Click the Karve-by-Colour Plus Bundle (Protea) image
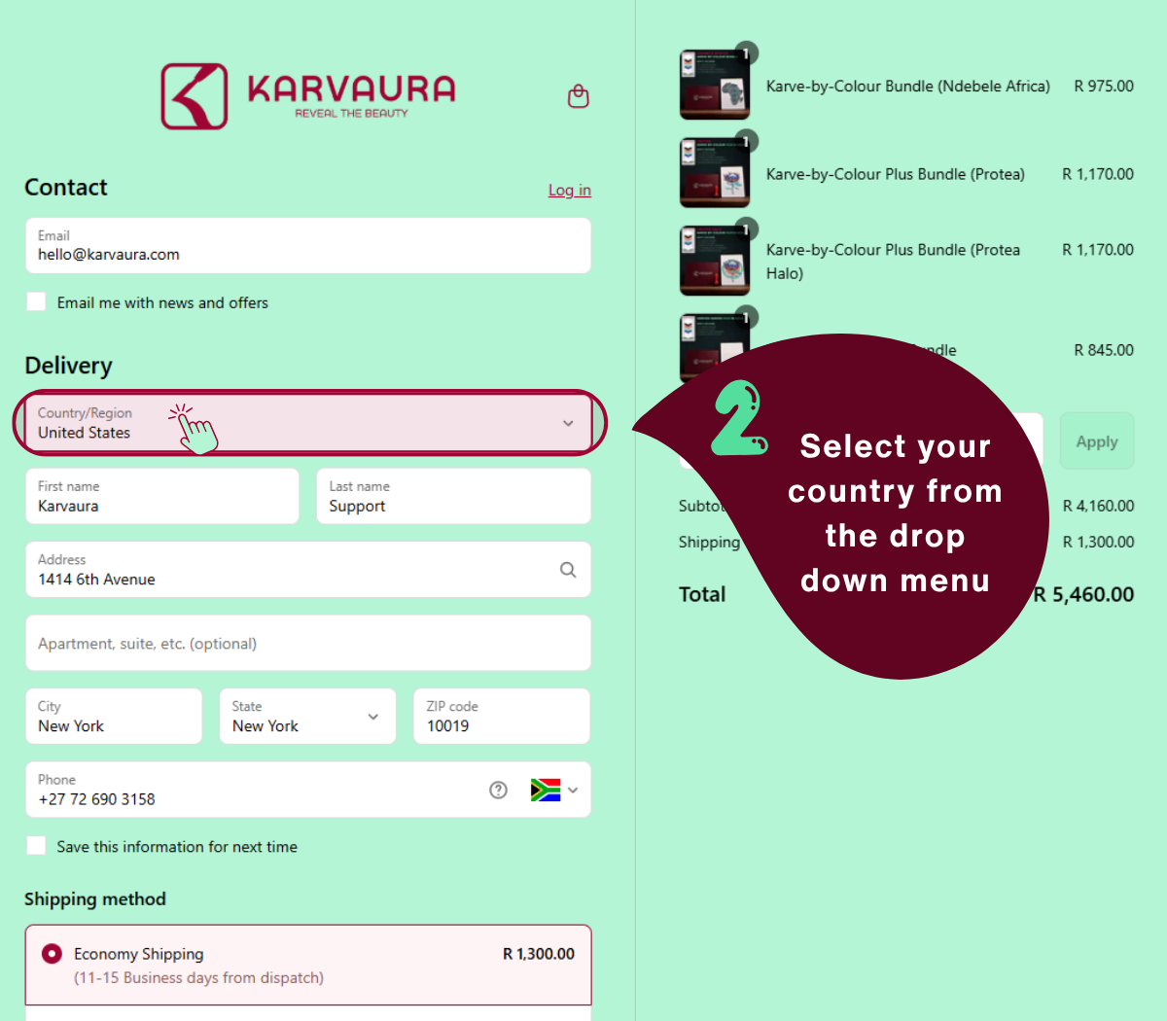Image resolution: width=1167 pixels, height=1021 pixels. pos(715,174)
